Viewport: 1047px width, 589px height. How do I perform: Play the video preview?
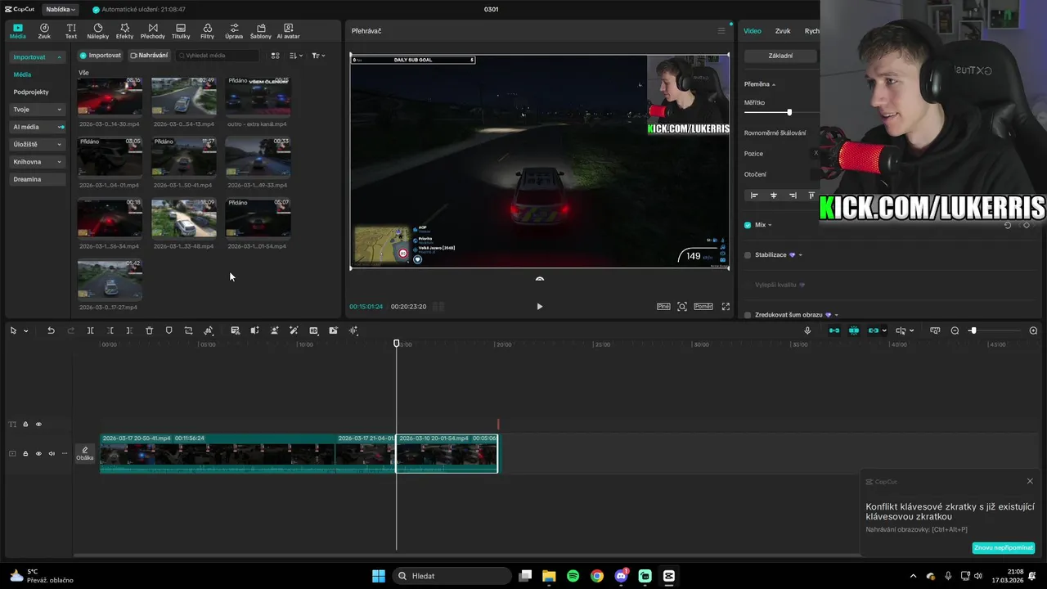coord(539,307)
